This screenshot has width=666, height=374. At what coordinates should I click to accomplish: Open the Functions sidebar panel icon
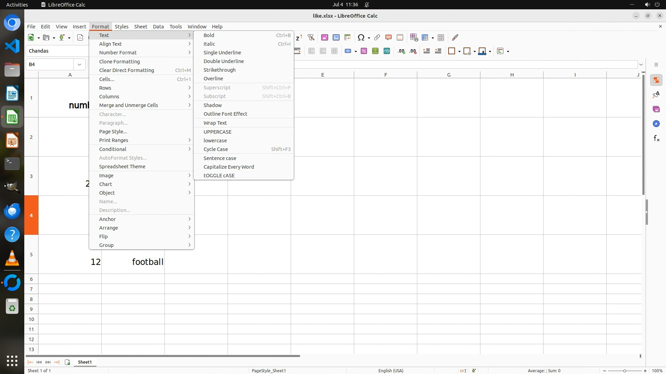pyautogui.click(x=656, y=139)
